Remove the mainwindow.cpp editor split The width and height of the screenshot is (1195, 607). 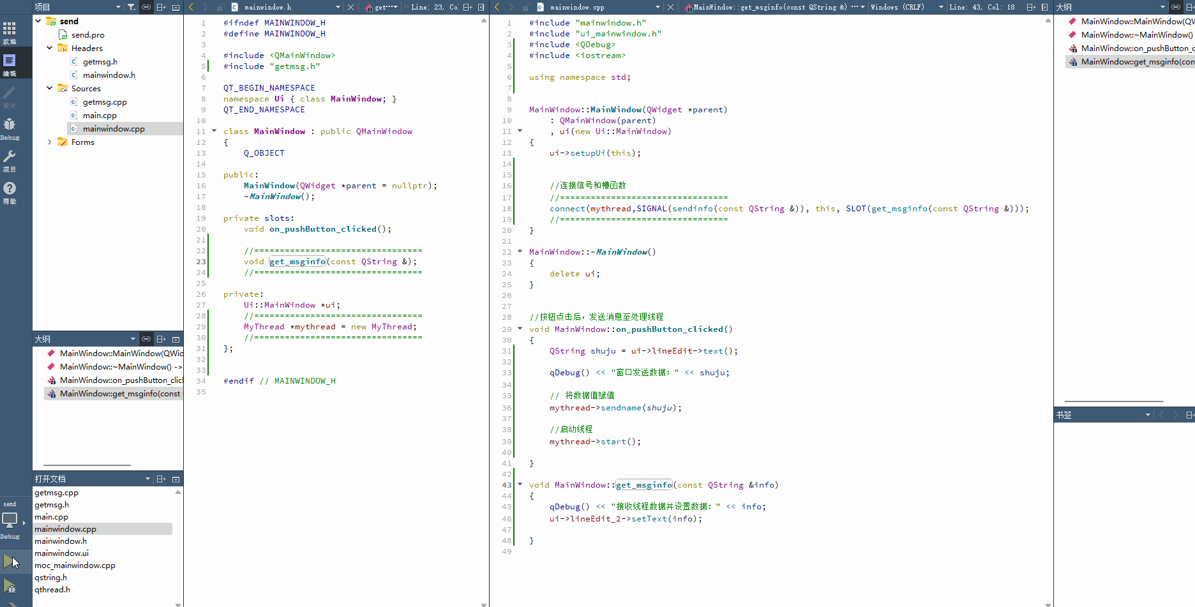tap(1045, 7)
